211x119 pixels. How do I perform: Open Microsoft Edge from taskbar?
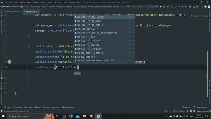coord(71,116)
